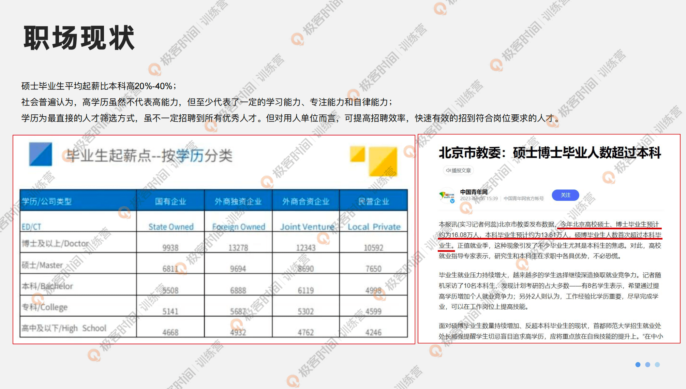Click the Doctor State Owned value 9938
Image resolution: width=686 pixels, height=389 pixels.
[x=170, y=248]
